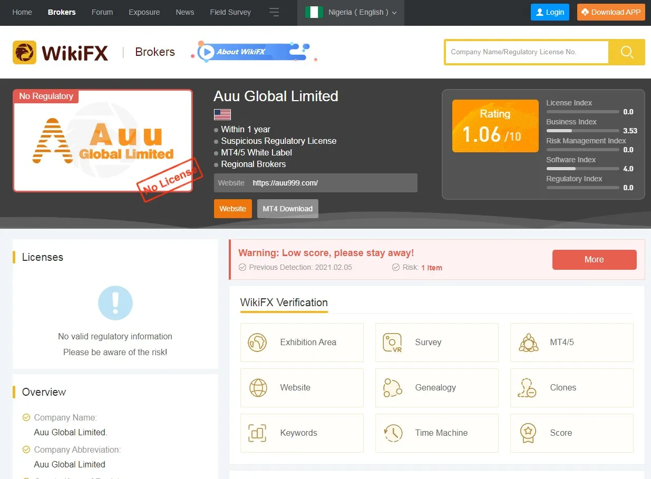The image size is (651, 479).
Task: Click 'No valid regulatory information' text
Action: tap(115, 336)
